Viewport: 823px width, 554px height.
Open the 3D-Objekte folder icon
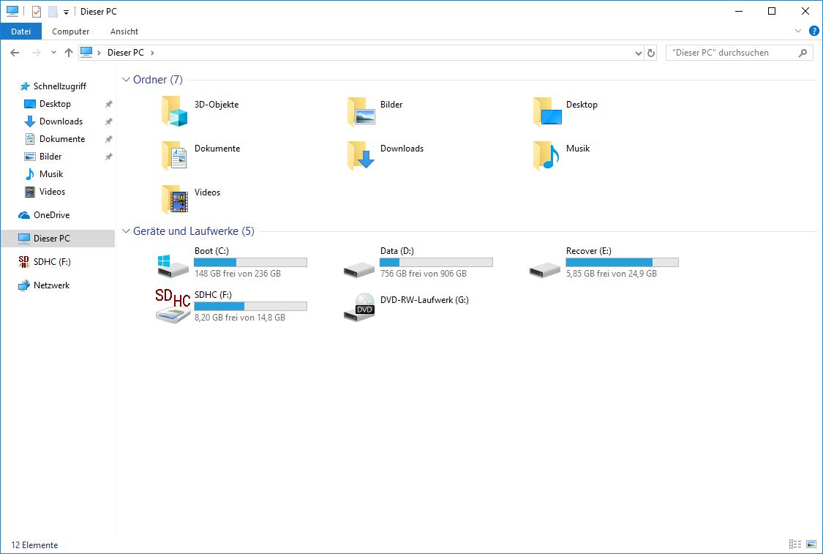click(175, 111)
